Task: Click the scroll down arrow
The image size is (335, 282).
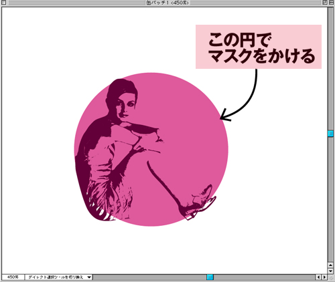Action: 330,271
